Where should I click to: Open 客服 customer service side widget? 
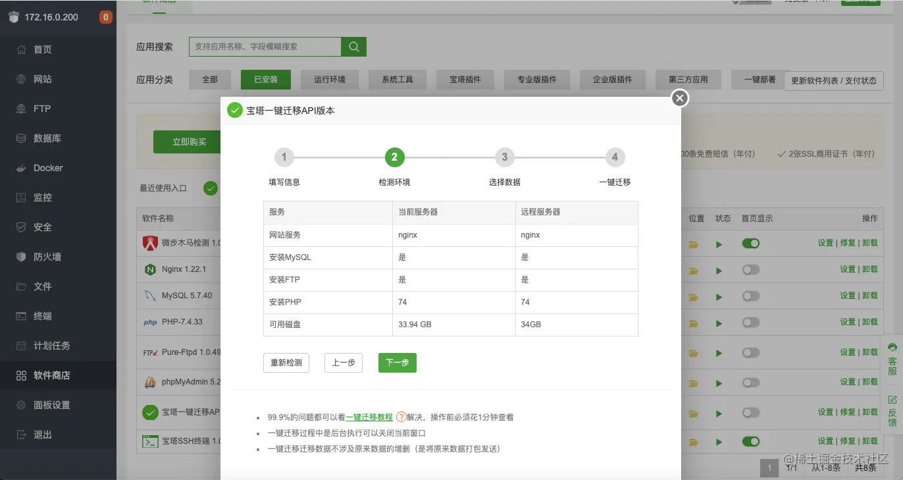coord(892,360)
